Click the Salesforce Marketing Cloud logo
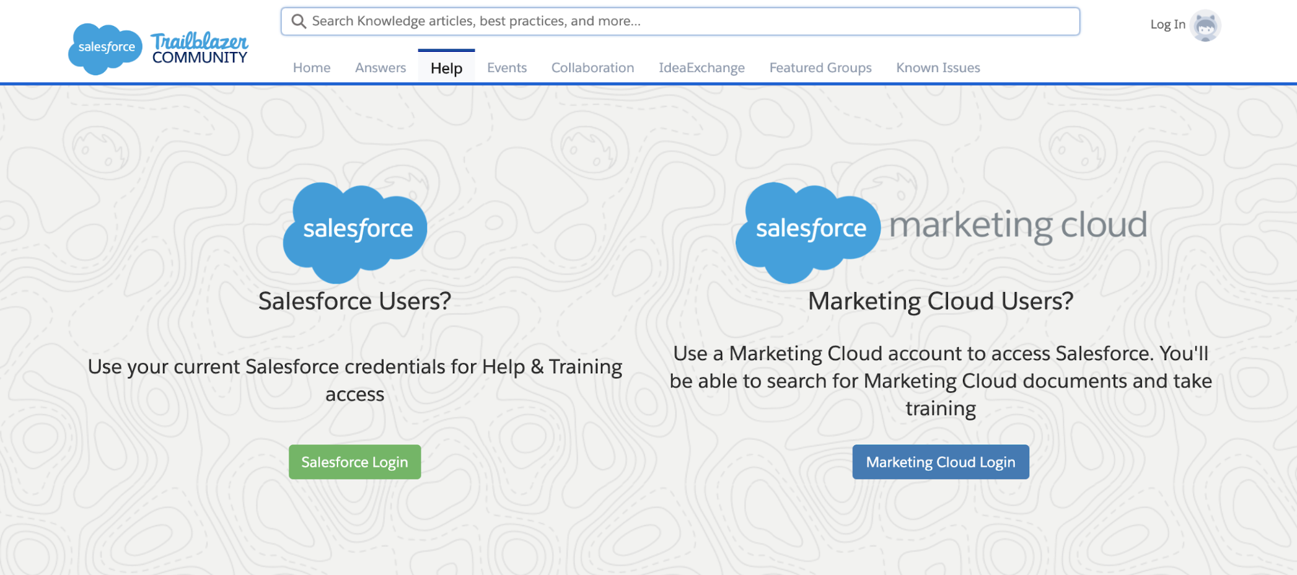Viewport: 1297px width, 575px height. coord(941,232)
